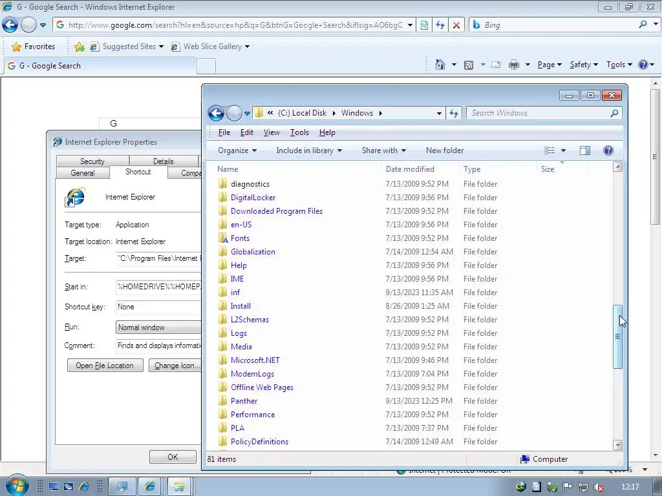Refresh the Google page in IE

440,25
